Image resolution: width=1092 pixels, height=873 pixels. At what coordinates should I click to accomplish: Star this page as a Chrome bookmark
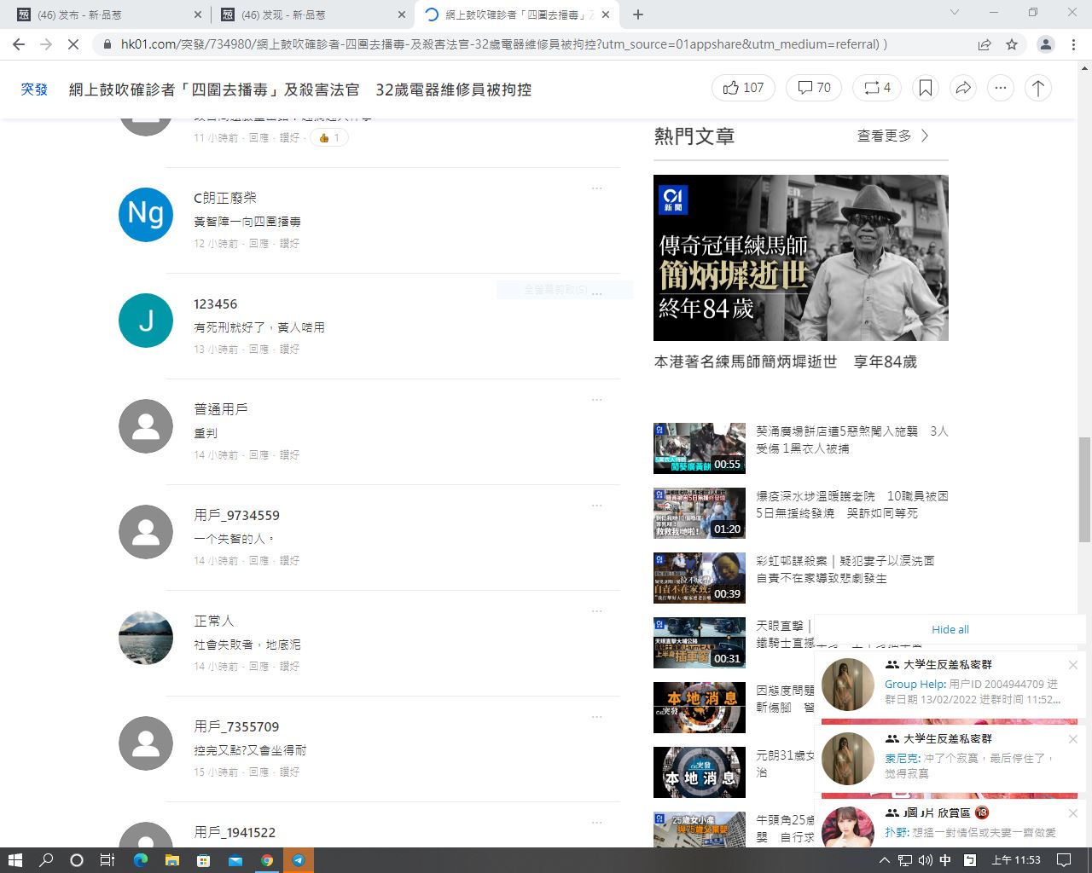pos(1012,44)
